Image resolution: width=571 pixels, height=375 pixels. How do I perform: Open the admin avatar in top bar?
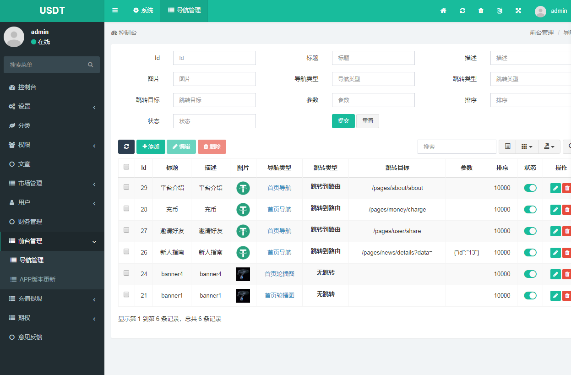point(540,11)
